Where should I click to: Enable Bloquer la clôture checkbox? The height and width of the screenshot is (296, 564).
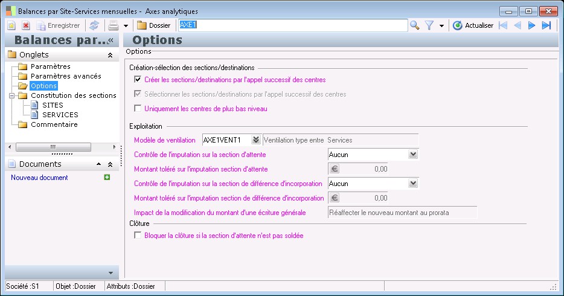tap(138, 235)
